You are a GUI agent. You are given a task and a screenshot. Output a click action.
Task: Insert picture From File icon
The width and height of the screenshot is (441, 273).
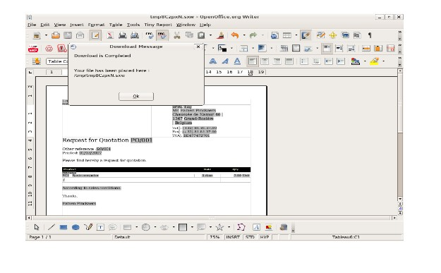269,227
